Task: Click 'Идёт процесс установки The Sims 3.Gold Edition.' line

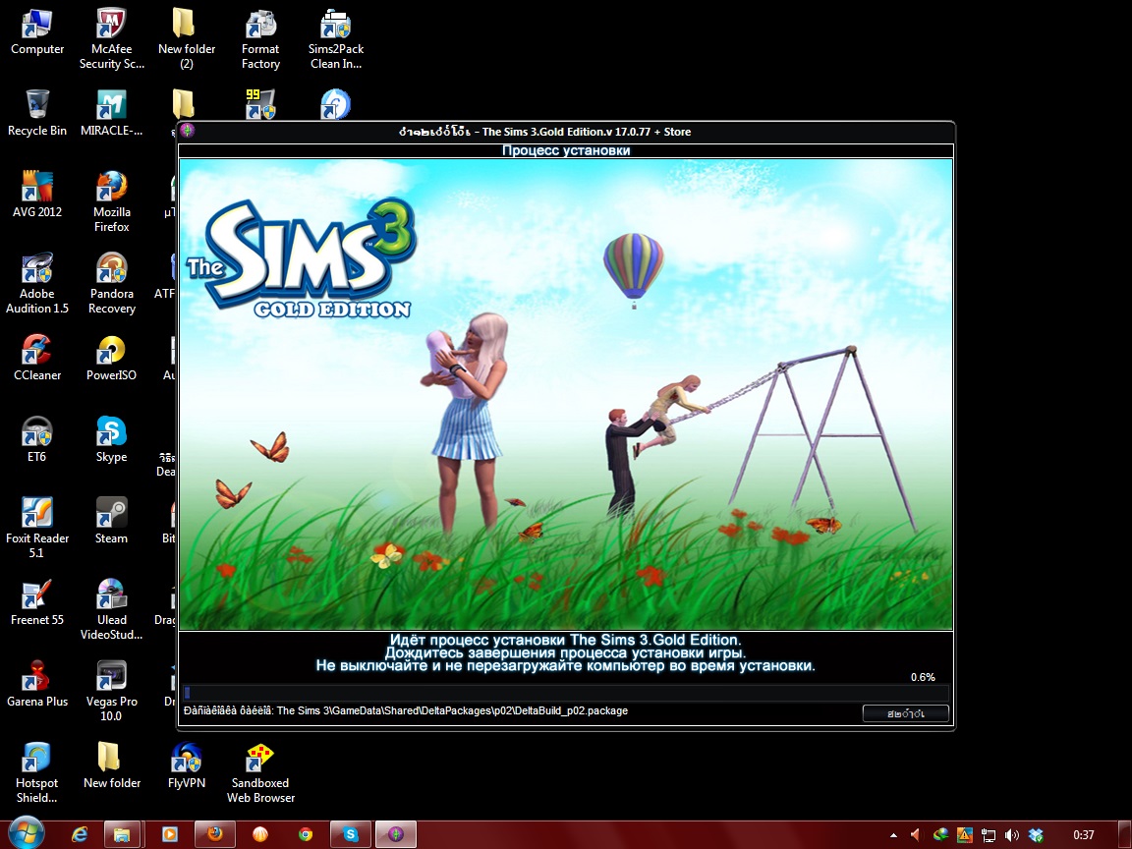Action: pyautogui.click(x=565, y=640)
